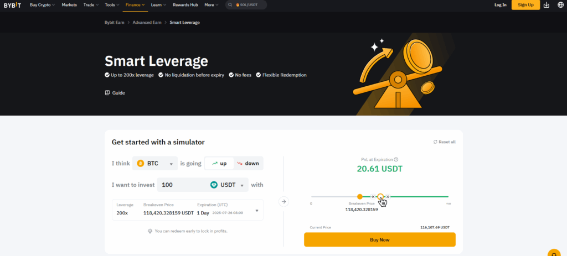Click the 118,420.328159 value under the slider
Viewport: 567px width, 256px height.
click(x=362, y=210)
